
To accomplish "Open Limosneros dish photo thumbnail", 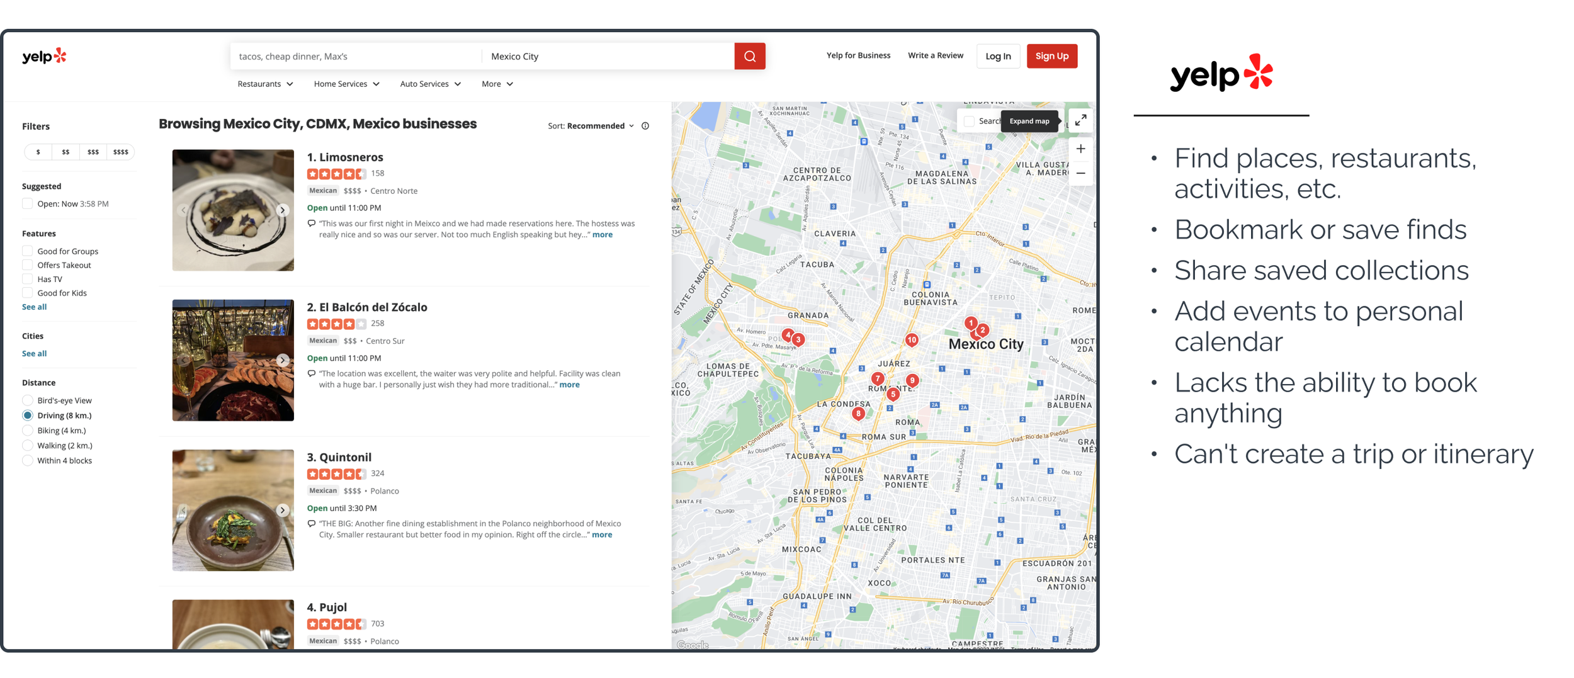I will click(233, 210).
